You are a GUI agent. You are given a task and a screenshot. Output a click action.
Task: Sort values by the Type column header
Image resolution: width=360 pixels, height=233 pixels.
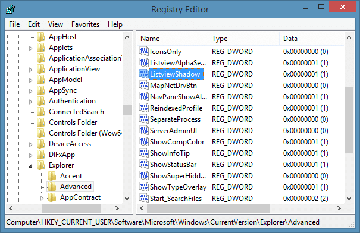[243, 39]
